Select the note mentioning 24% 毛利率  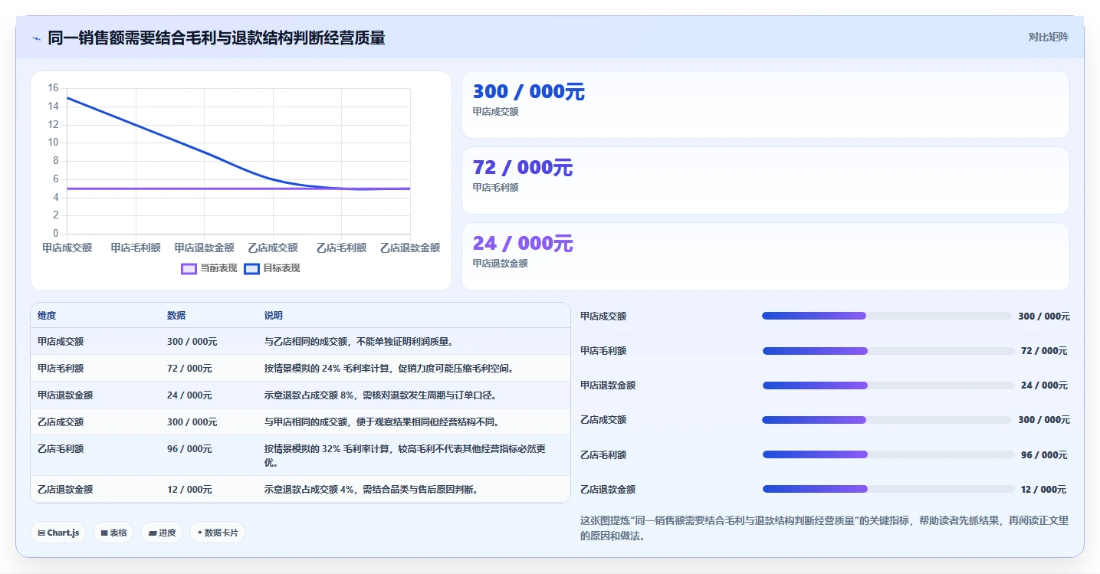click(389, 369)
